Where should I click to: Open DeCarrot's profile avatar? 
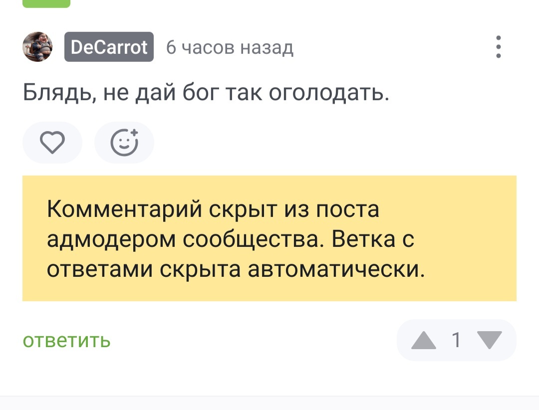point(37,47)
